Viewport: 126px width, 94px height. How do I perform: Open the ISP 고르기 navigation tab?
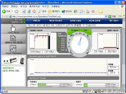click(114, 21)
